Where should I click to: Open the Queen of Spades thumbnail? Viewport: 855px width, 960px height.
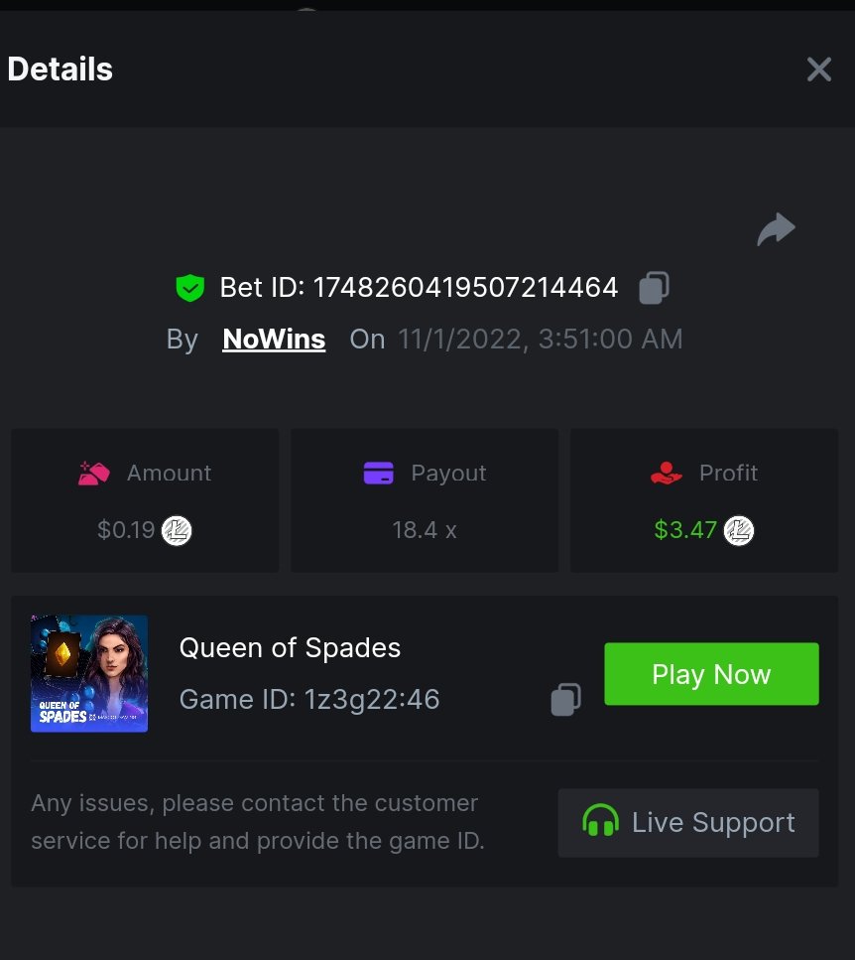89,673
